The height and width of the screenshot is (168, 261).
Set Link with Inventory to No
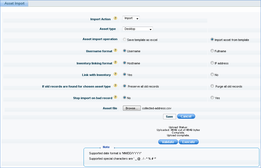[212, 75]
